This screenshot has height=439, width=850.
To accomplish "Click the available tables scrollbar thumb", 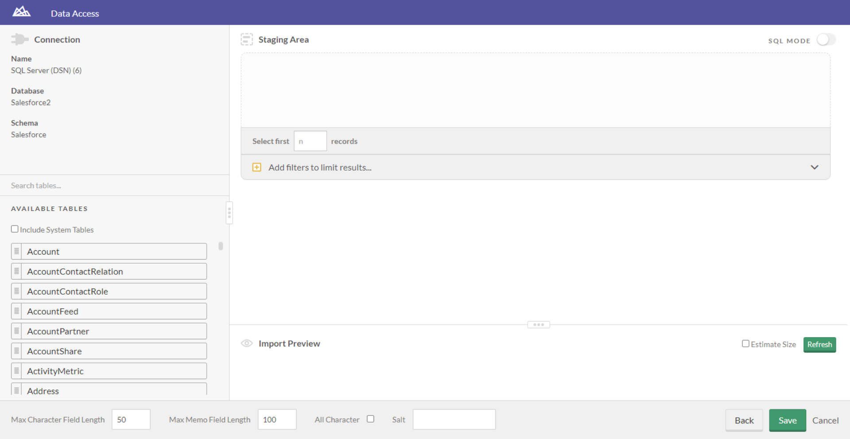I will pyautogui.click(x=220, y=246).
